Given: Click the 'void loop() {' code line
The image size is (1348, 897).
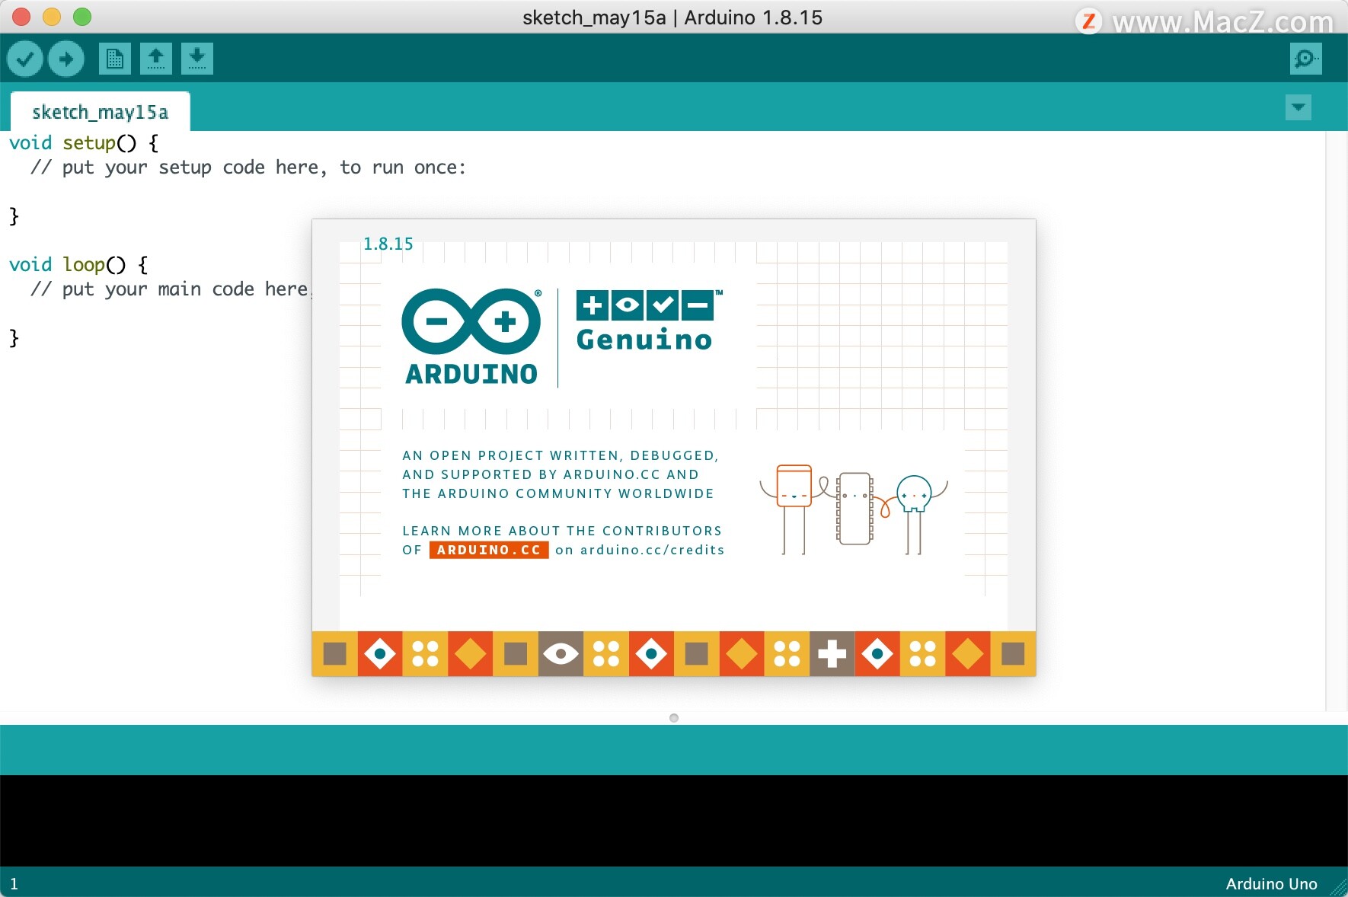Looking at the screenshot, I should pos(78,265).
